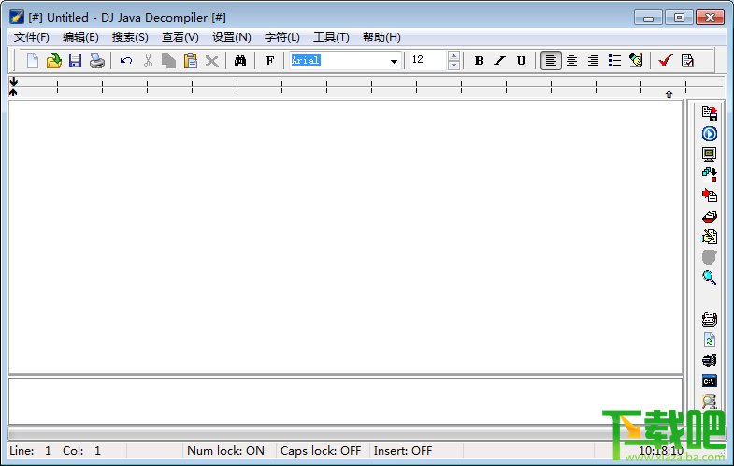Toggle underline formatting
The width and height of the screenshot is (734, 466).
coord(521,61)
